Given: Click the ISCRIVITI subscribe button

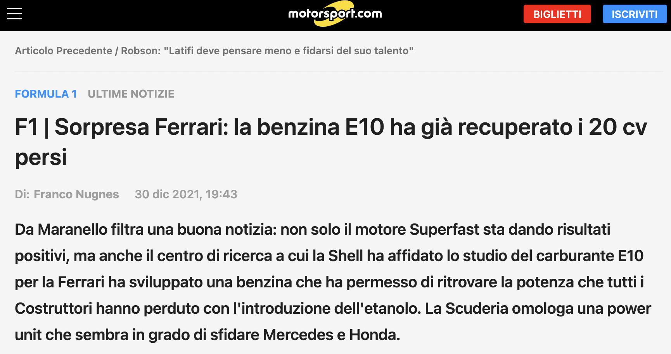Looking at the screenshot, I should coord(635,14).
